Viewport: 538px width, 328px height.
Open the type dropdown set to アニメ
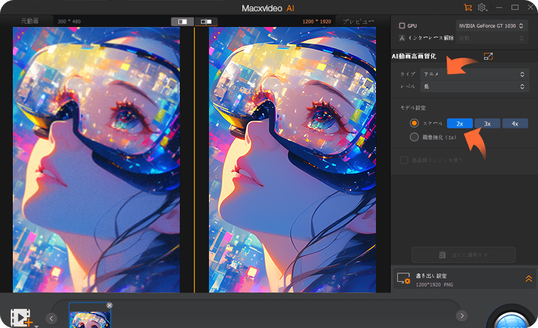[475, 74]
